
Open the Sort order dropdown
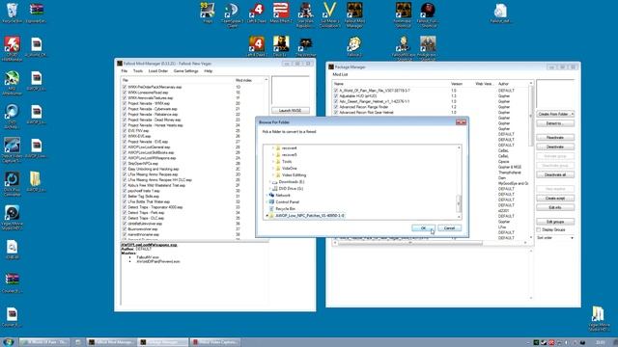point(555,238)
